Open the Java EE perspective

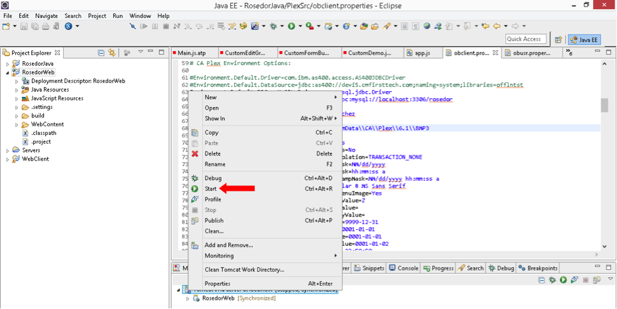[x=584, y=39]
